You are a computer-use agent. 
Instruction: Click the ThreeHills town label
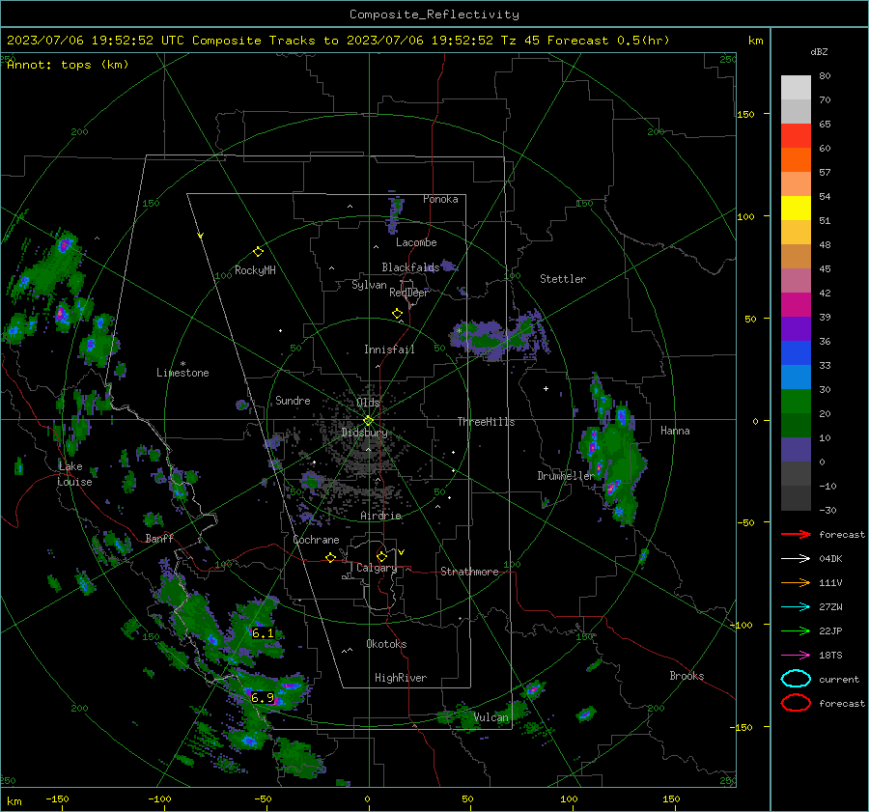point(486,422)
